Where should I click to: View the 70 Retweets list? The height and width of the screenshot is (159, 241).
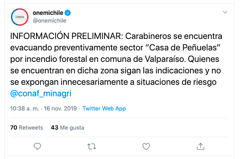tap(26, 128)
